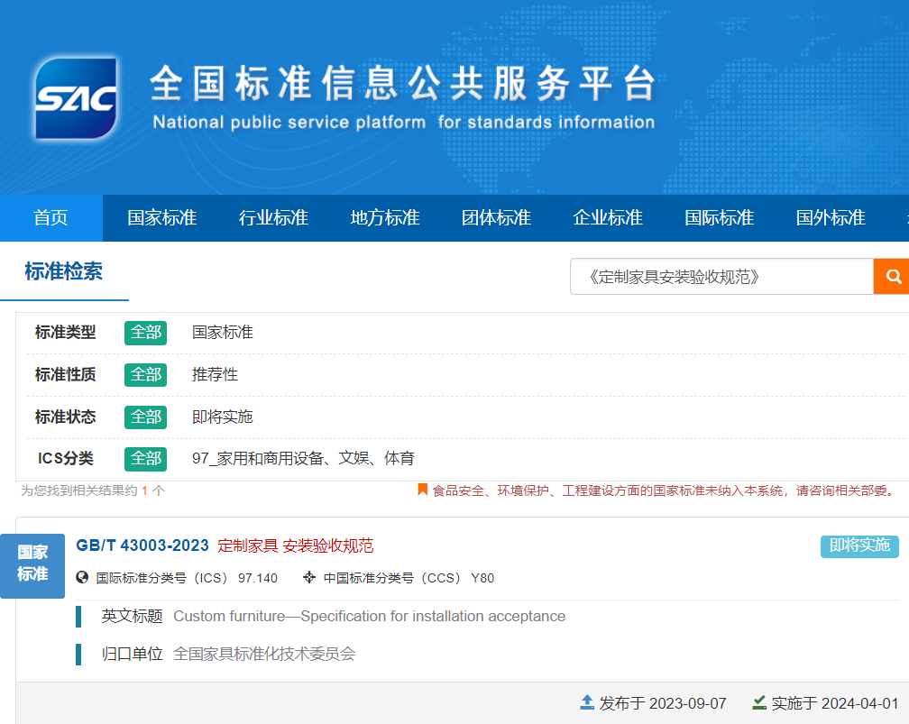The image size is (909, 724).
Task: Click the orange bookmark notice icon
Action: click(422, 490)
